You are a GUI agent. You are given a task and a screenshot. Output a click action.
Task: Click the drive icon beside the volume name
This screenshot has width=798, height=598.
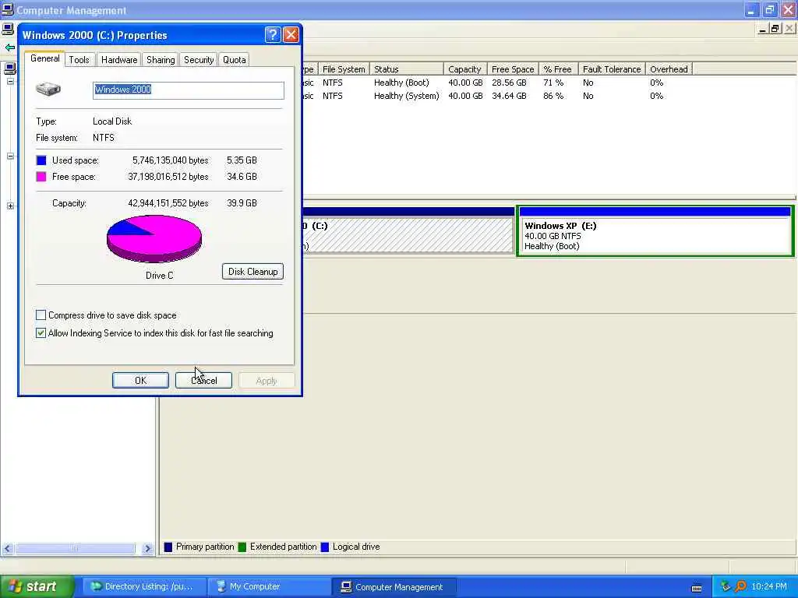point(48,90)
